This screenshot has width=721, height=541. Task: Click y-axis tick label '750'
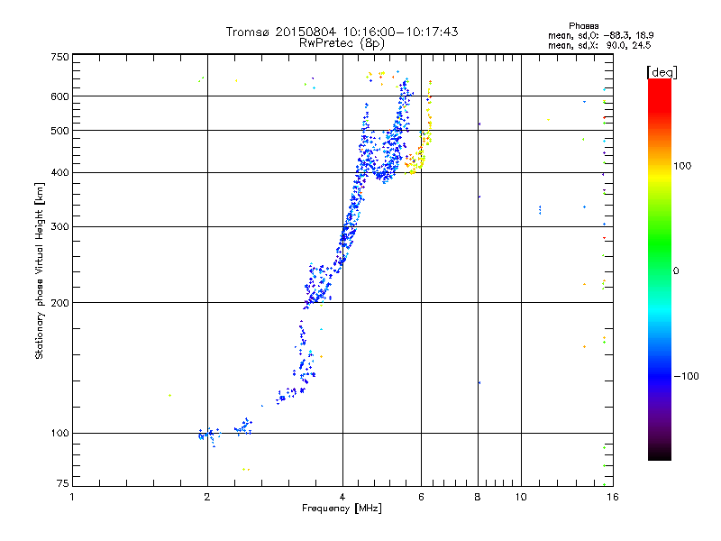(60, 57)
